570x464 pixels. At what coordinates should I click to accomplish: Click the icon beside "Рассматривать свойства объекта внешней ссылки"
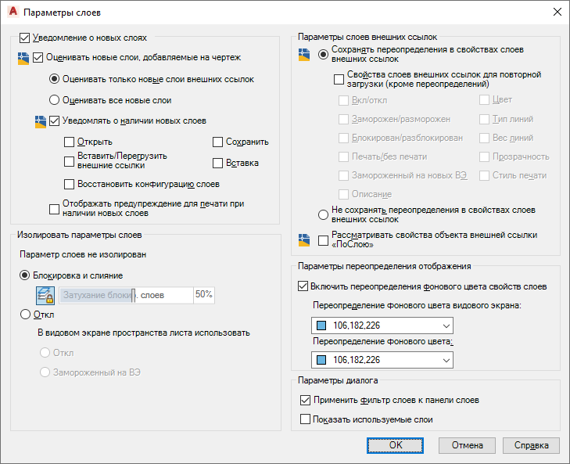tap(304, 240)
